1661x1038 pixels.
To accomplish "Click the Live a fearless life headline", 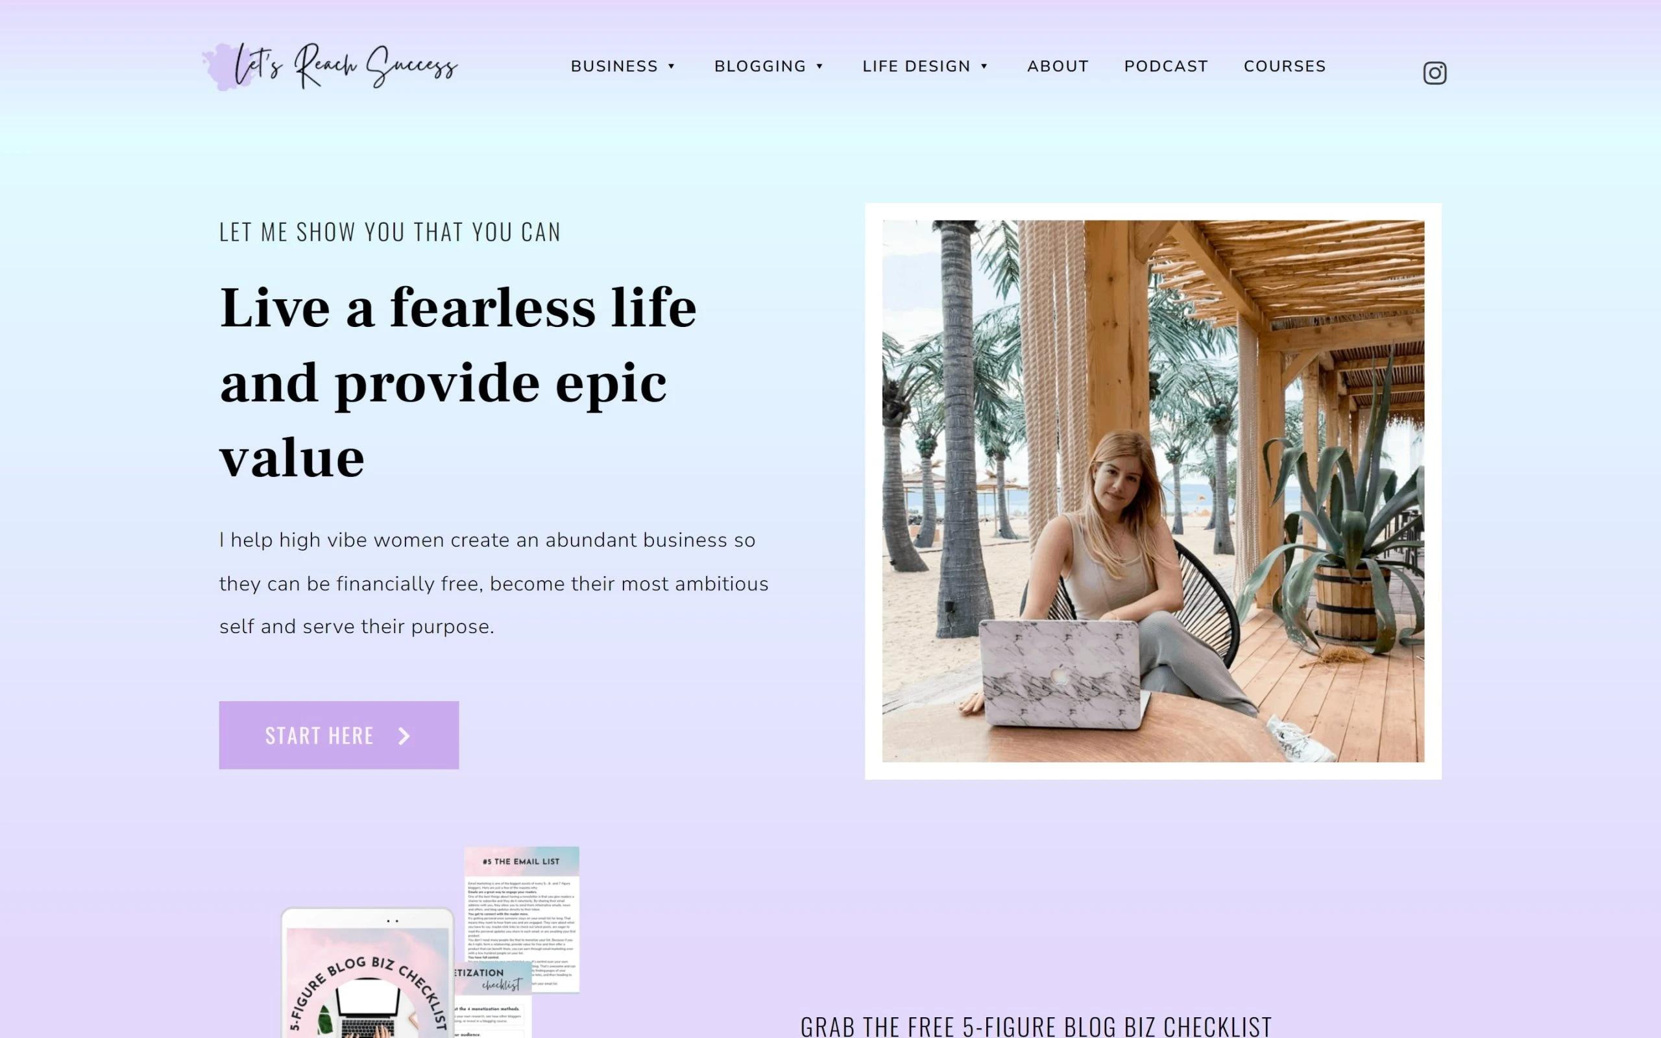I will point(458,382).
